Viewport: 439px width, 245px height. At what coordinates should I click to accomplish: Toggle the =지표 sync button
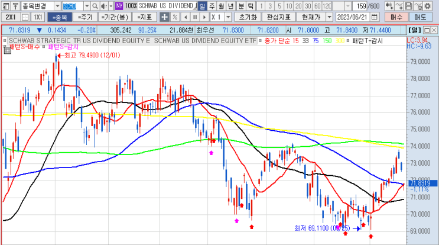click(145, 17)
